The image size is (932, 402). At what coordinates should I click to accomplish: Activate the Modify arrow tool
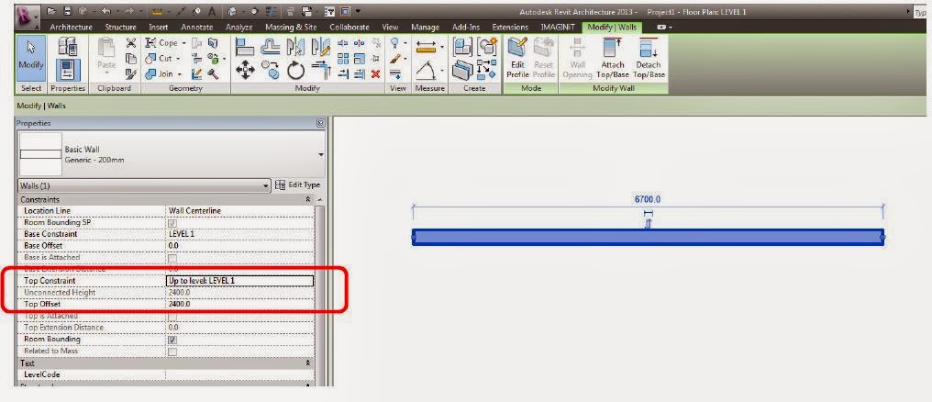coord(31,59)
